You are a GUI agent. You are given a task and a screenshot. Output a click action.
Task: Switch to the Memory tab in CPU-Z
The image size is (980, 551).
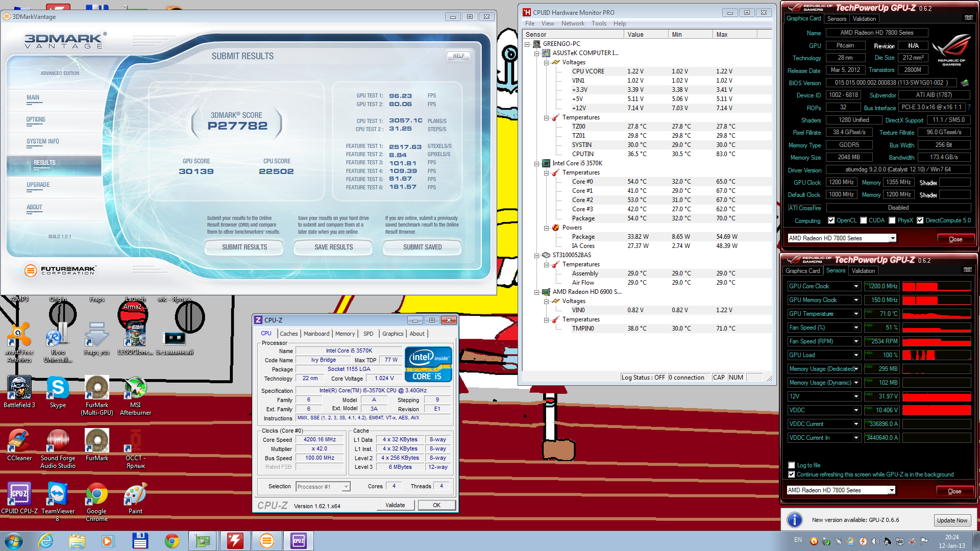pyautogui.click(x=345, y=334)
